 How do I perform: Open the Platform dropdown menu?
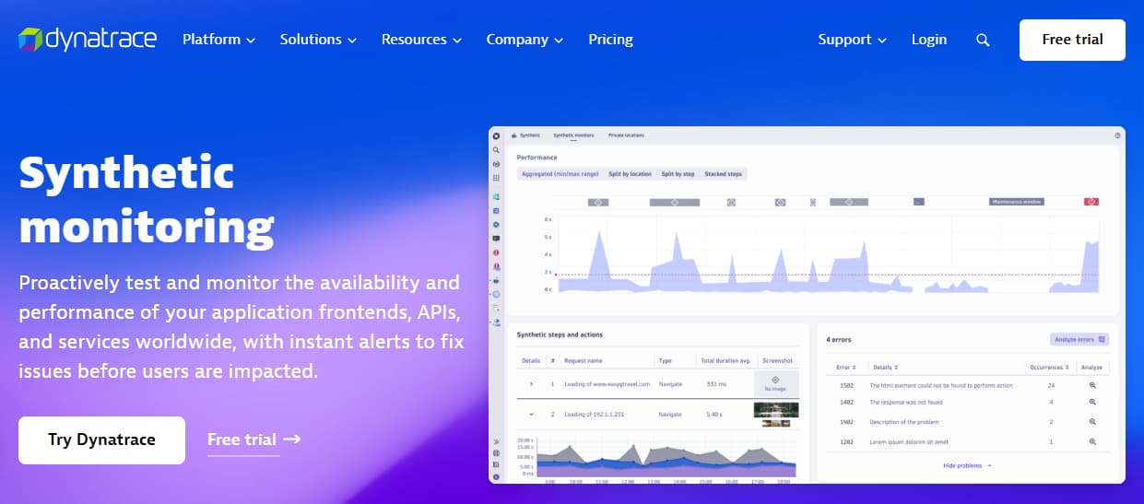pyautogui.click(x=218, y=40)
